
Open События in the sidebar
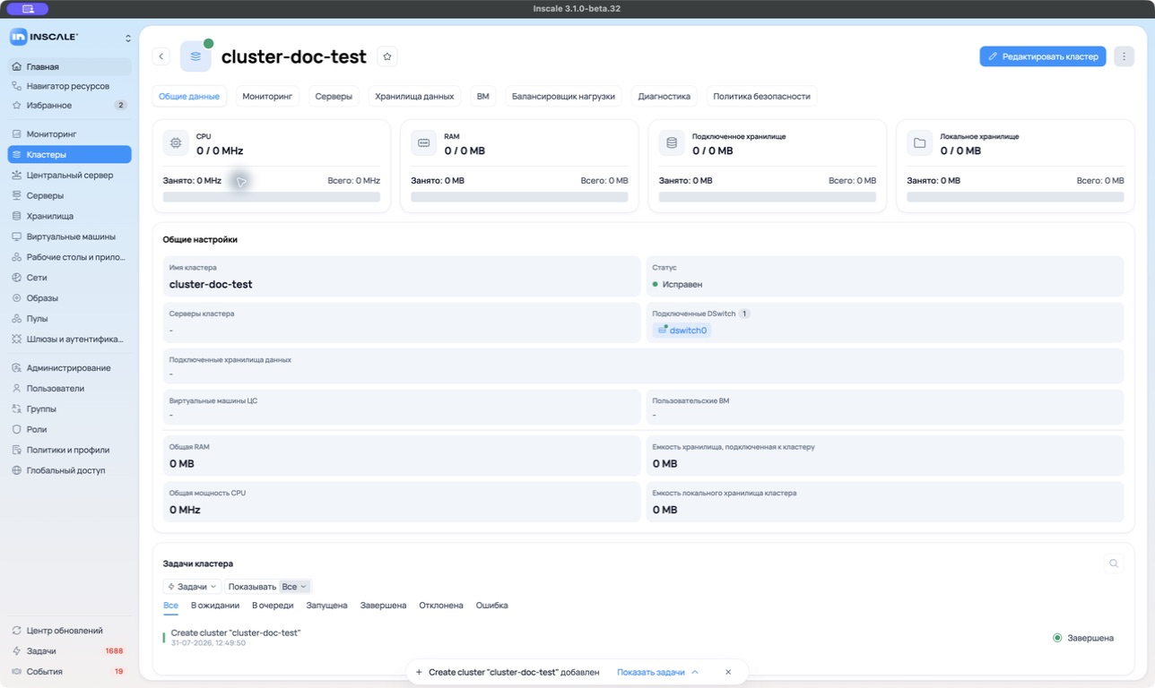pyautogui.click(x=70, y=672)
